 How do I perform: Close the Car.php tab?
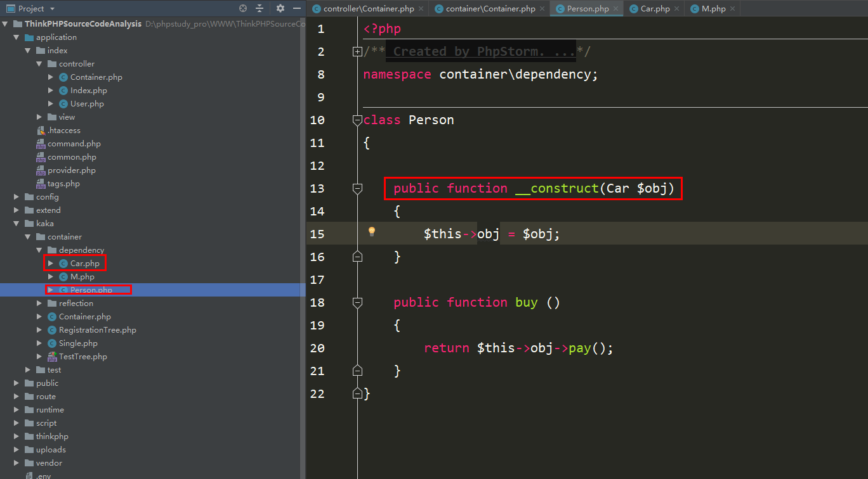coord(678,9)
